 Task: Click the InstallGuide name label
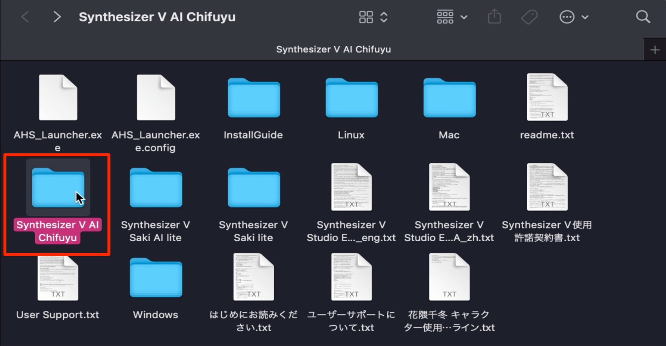253,135
